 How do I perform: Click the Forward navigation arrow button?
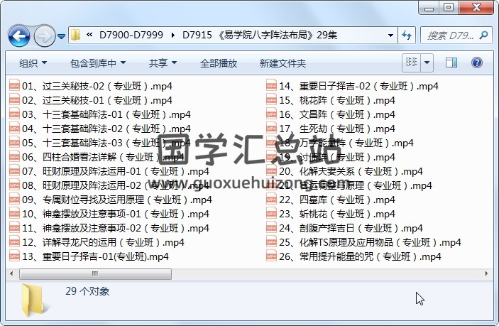coord(43,34)
